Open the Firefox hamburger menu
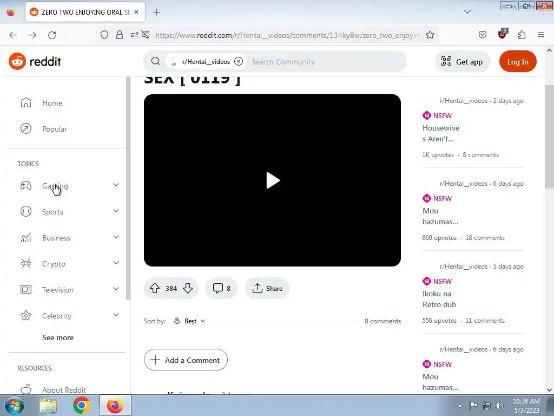 pos(541,35)
